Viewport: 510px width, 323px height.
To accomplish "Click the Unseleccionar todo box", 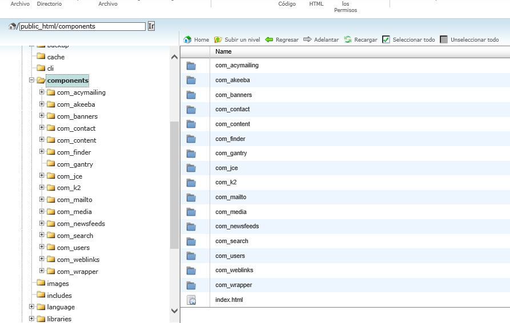I will tap(444, 39).
